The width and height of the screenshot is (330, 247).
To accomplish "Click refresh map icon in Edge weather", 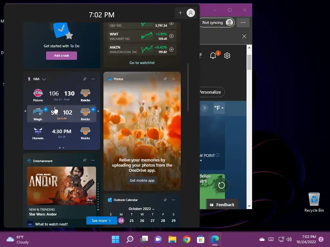I will [221, 185].
